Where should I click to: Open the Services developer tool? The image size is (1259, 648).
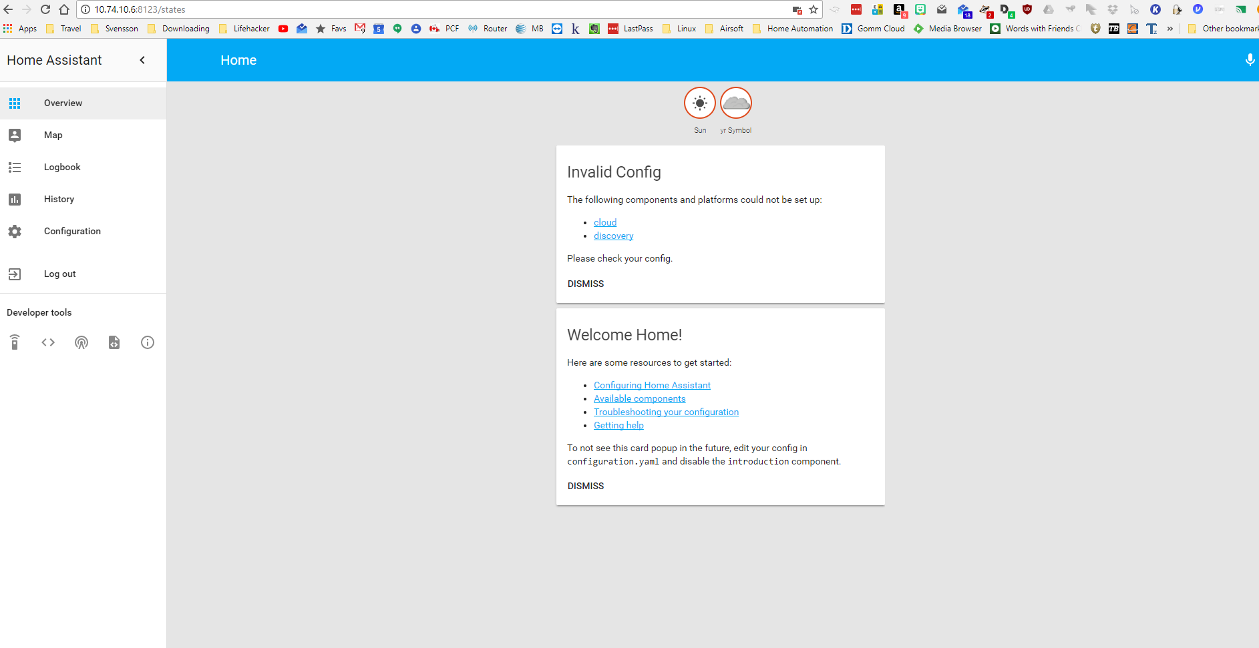pyautogui.click(x=15, y=342)
